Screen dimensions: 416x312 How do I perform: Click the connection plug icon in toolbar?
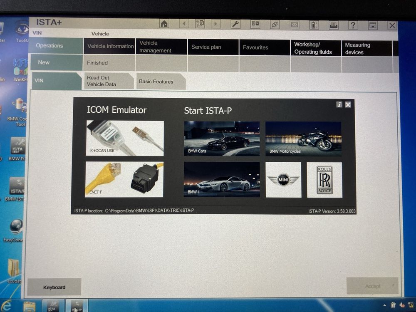[x=275, y=25]
